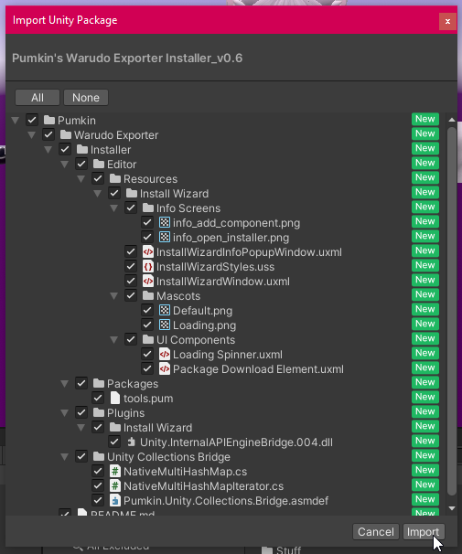Click the NativeMultiHashMap.cs script icon
Screen dimensions: 462x554
point(115,472)
